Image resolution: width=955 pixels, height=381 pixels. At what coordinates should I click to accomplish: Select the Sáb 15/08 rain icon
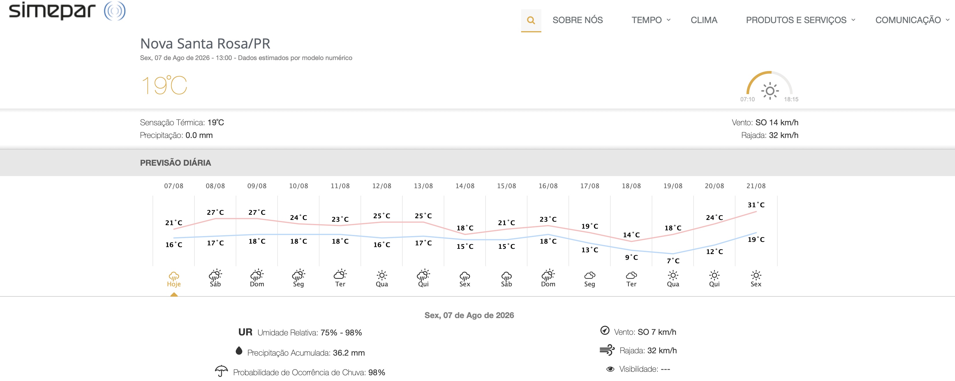[x=506, y=276]
